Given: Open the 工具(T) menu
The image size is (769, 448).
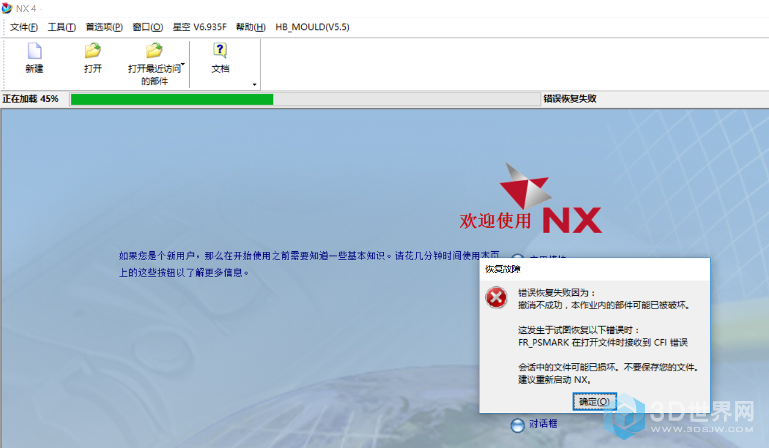Looking at the screenshot, I should click(62, 27).
